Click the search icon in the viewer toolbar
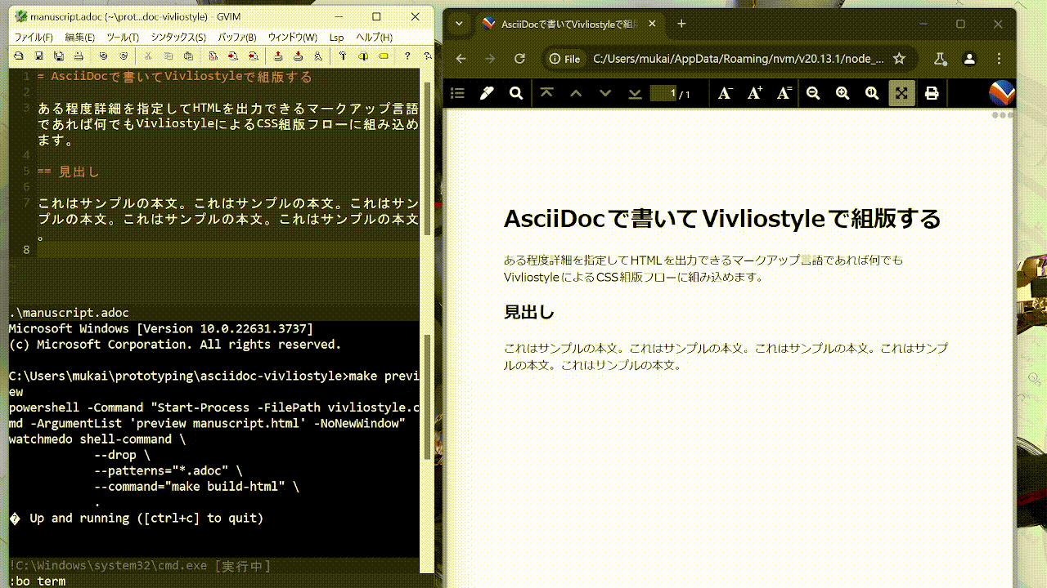Screen dimensions: 1047x588 pyautogui.click(x=516, y=93)
